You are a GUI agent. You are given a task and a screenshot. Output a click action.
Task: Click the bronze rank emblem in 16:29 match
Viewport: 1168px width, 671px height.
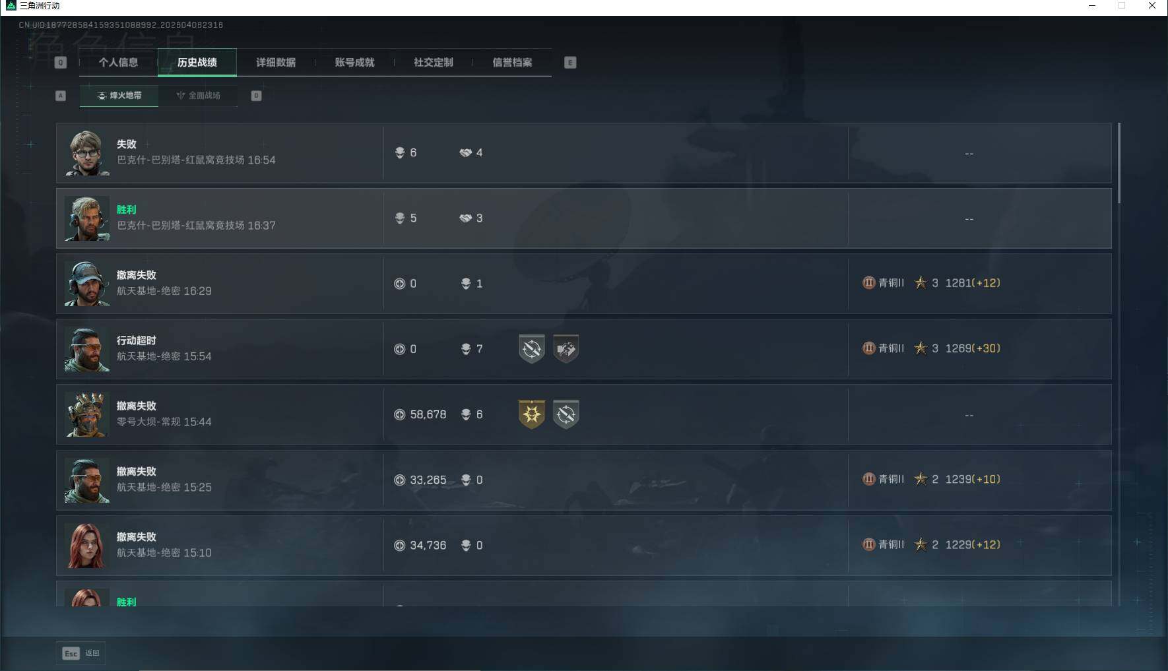868,283
